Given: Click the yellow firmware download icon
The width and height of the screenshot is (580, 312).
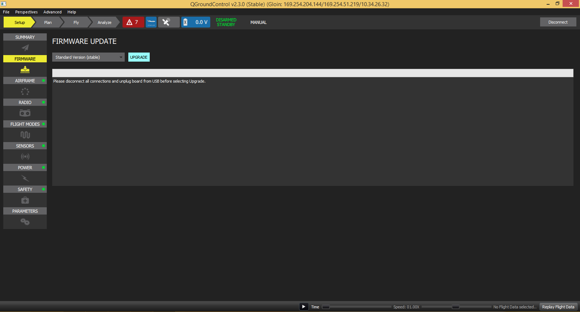Looking at the screenshot, I should 25,70.
